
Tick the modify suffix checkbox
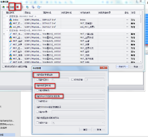click(x=72, y=80)
